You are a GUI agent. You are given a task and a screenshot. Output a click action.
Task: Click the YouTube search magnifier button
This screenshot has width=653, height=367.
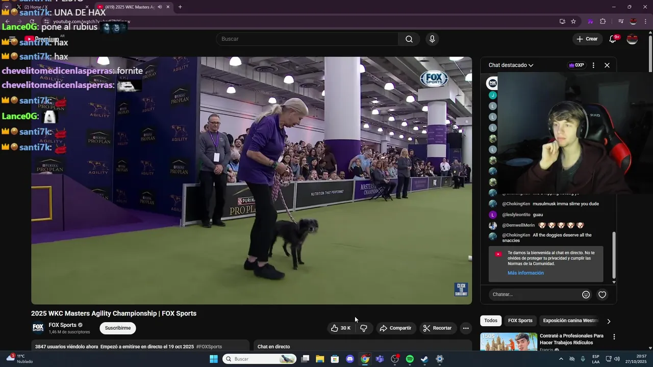click(409, 39)
